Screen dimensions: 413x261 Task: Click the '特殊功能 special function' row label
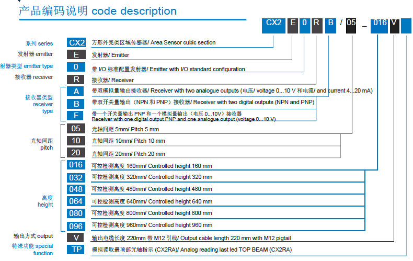click(x=32, y=249)
